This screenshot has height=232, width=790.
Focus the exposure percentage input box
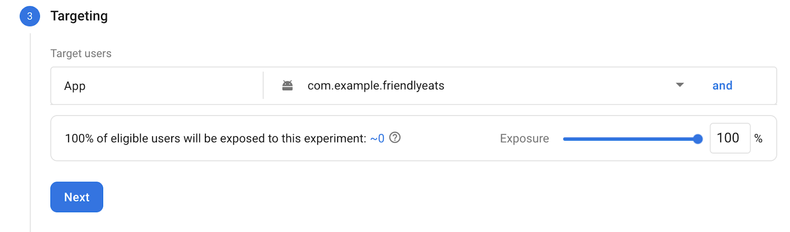coord(729,138)
